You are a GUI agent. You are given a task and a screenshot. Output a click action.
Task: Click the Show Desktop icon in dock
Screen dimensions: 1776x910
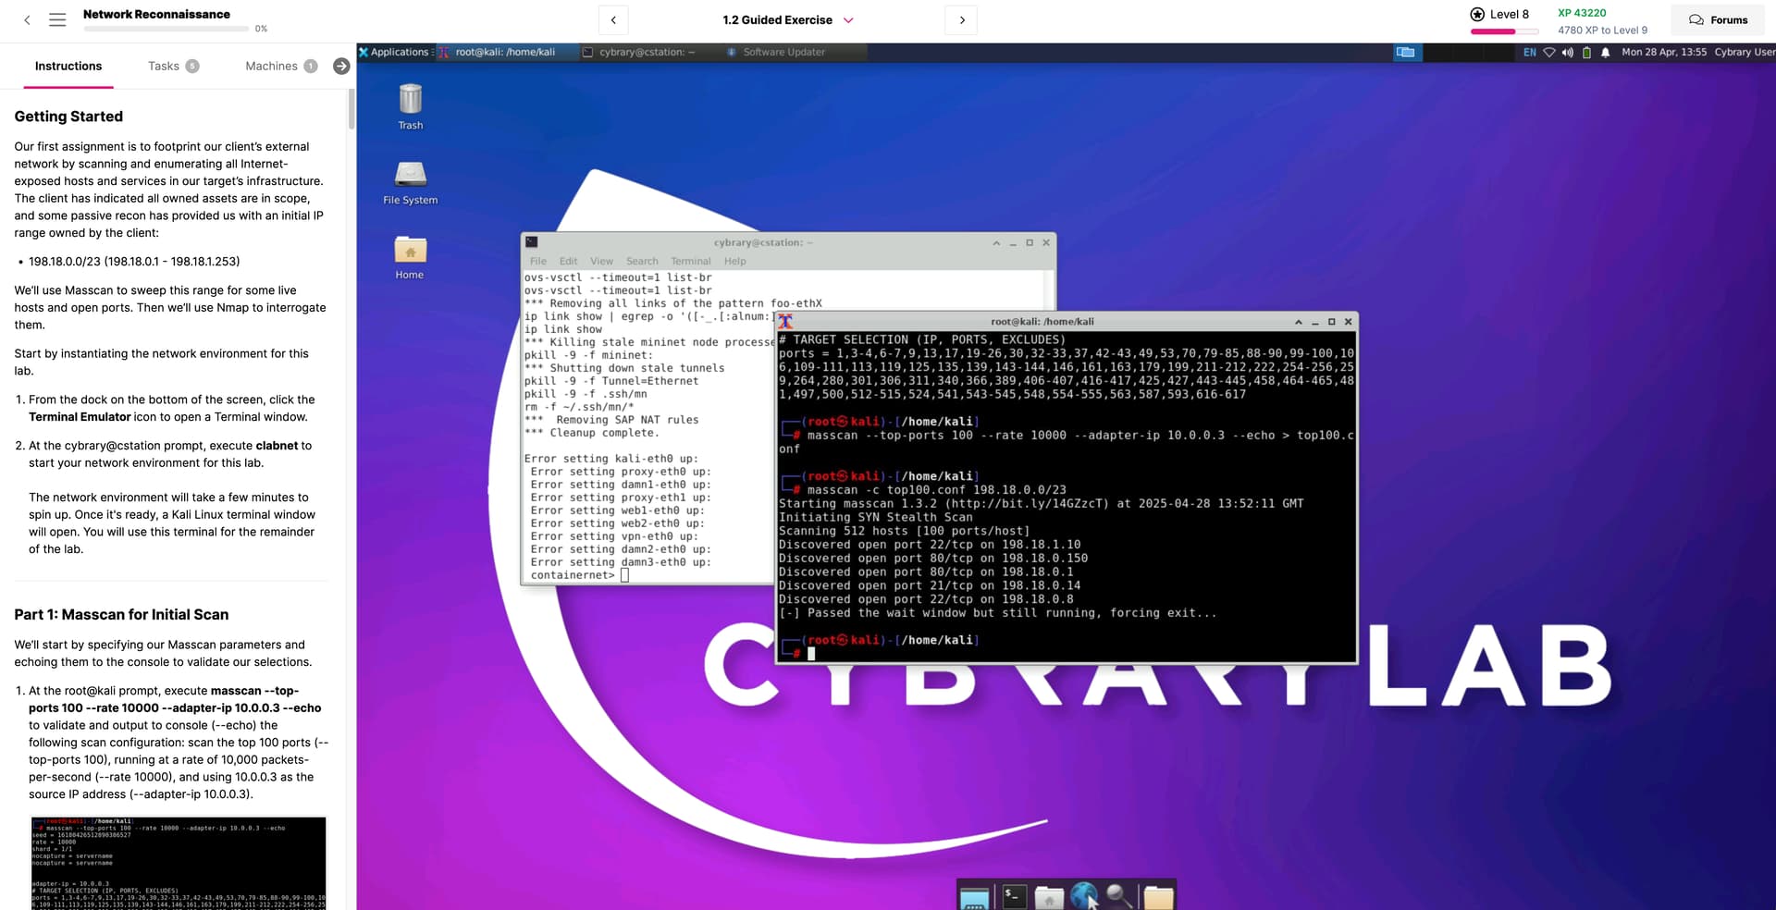tap(974, 897)
